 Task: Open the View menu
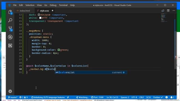pos(39,5)
